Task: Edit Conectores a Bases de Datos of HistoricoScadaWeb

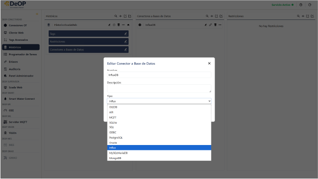Action: click(126, 49)
